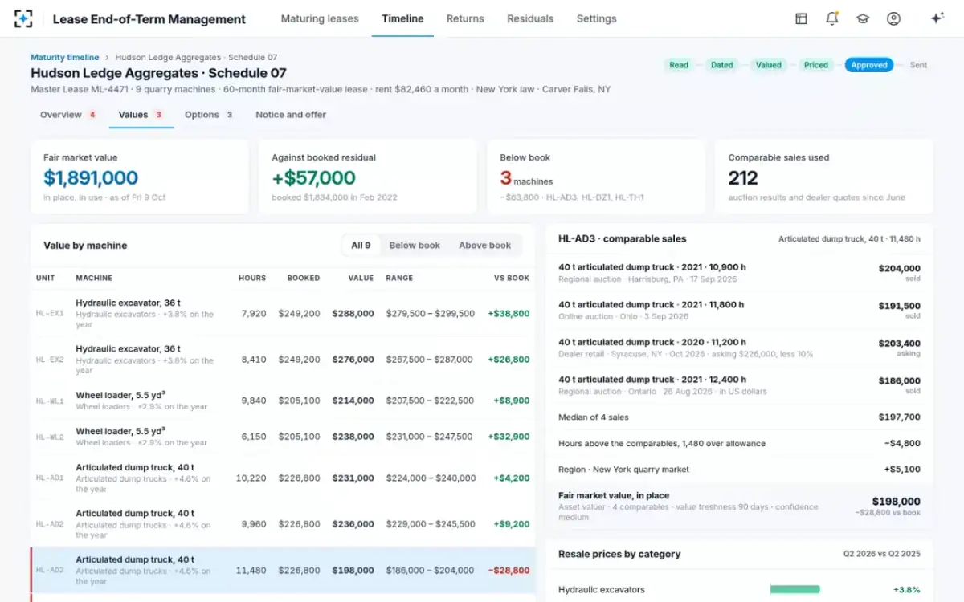Click the HL-AD3 comparable sales heading
The image size is (964, 602).
tap(623, 238)
